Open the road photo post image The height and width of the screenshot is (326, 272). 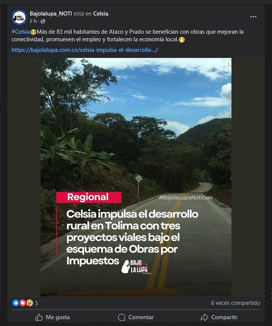(136, 177)
